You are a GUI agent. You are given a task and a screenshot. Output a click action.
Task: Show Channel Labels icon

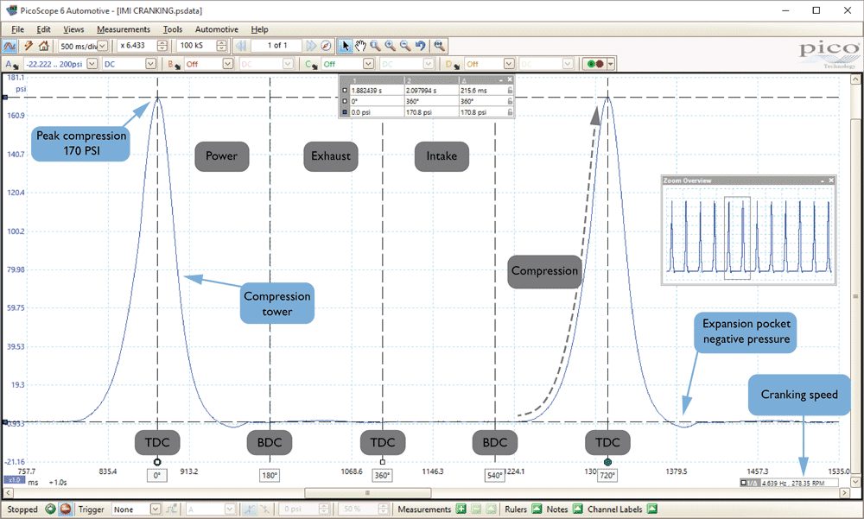pyautogui.click(x=651, y=510)
